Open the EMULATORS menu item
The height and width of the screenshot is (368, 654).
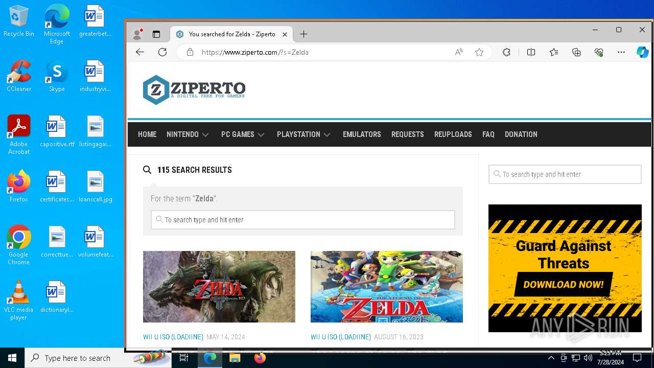coord(362,134)
